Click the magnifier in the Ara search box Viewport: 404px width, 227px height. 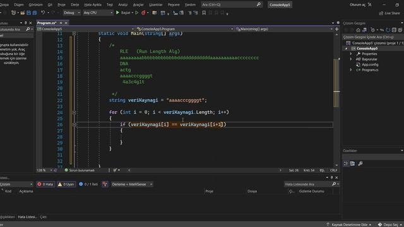(258, 4)
